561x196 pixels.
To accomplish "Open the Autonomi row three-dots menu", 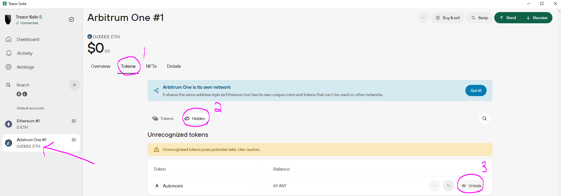I will [434, 186].
